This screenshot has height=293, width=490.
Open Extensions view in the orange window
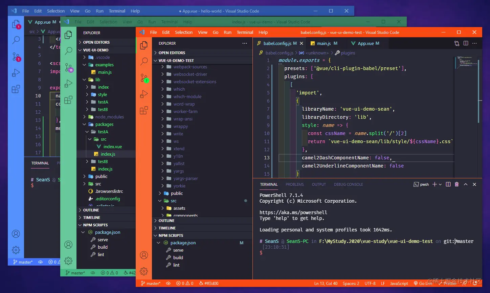144,110
